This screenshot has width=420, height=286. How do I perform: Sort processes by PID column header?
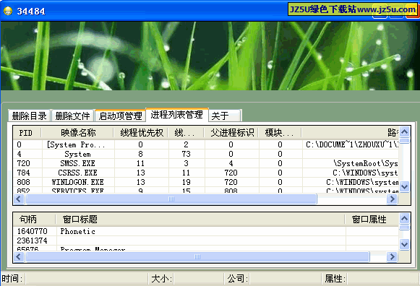[27, 133]
